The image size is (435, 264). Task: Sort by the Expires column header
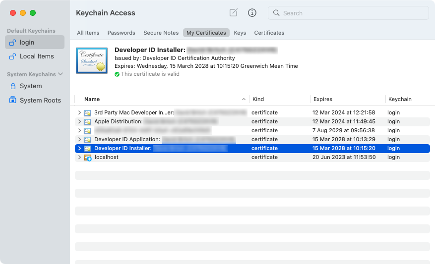click(x=322, y=99)
